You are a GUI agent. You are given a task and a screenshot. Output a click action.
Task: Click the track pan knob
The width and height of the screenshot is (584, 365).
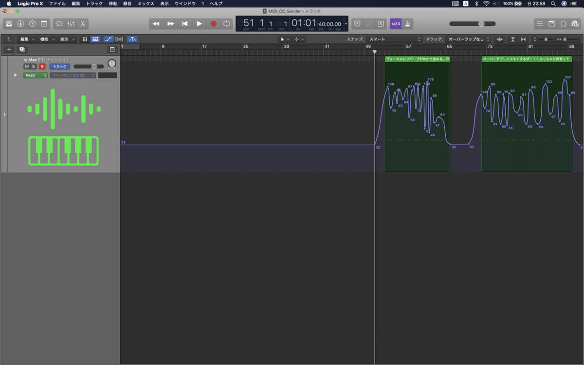point(112,64)
